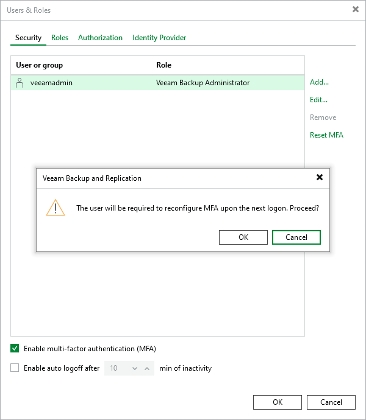Increase inactivity minutes with up arrow
The image size is (366, 420).
pyautogui.click(x=147, y=368)
